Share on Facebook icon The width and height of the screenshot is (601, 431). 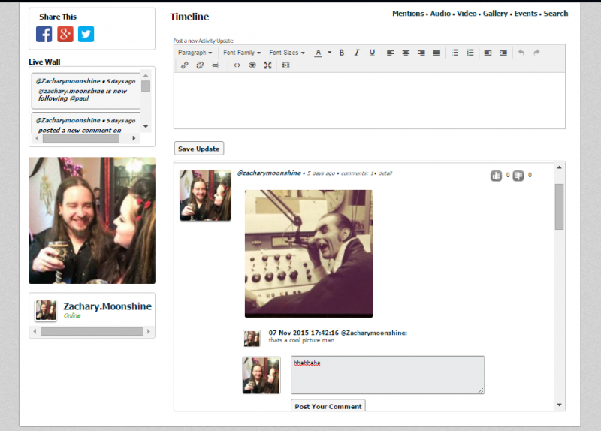44,34
